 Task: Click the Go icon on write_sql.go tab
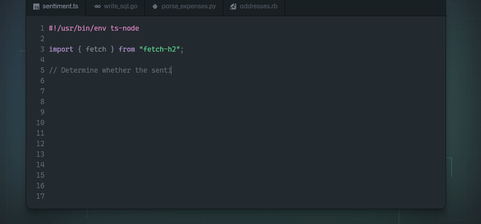(x=97, y=7)
